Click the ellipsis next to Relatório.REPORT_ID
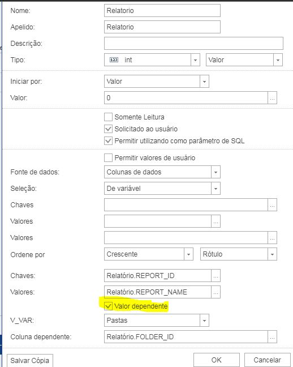 tap(216, 276)
